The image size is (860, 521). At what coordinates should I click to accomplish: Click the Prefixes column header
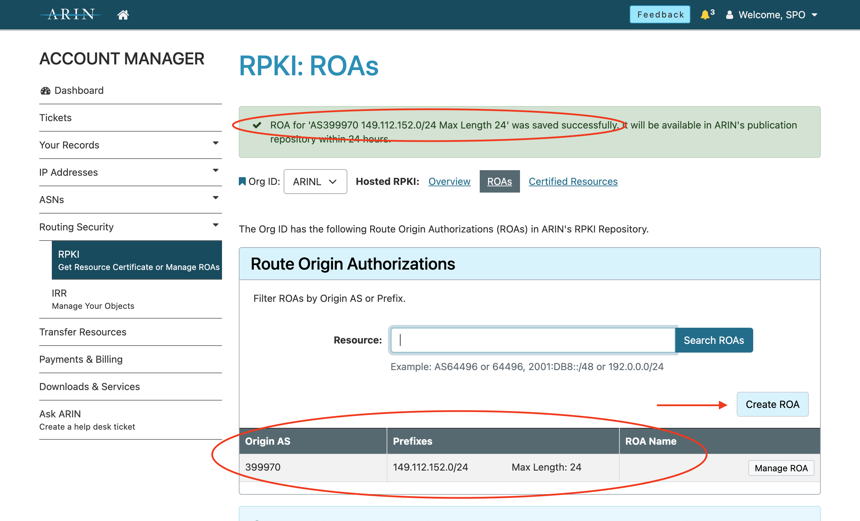pos(503,441)
